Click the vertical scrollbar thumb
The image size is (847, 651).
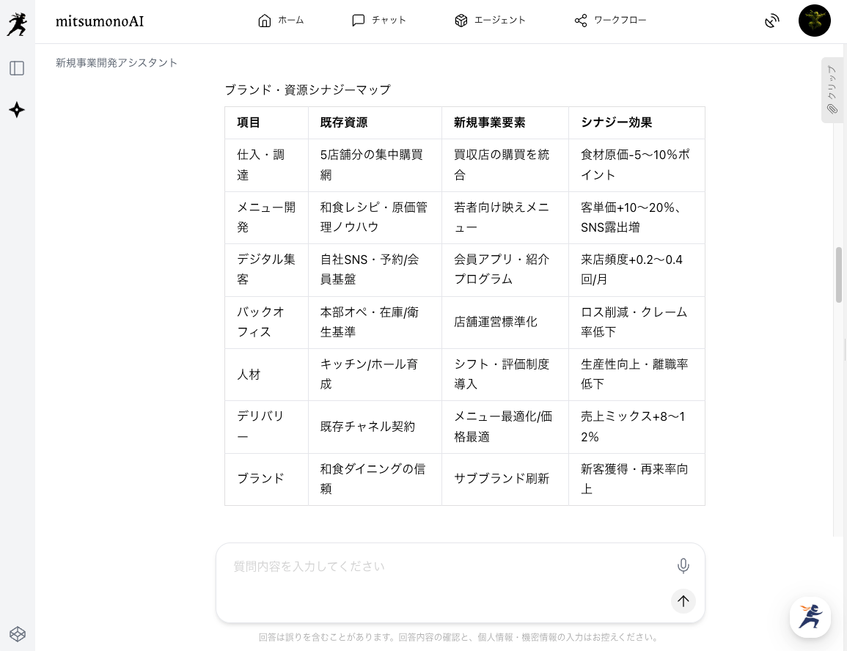839,275
